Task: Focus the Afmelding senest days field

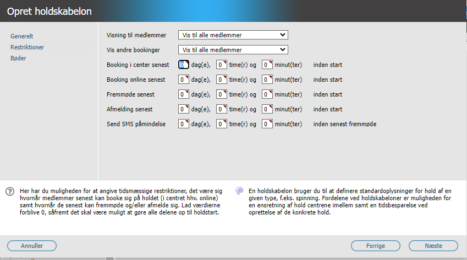Action: (x=184, y=109)
